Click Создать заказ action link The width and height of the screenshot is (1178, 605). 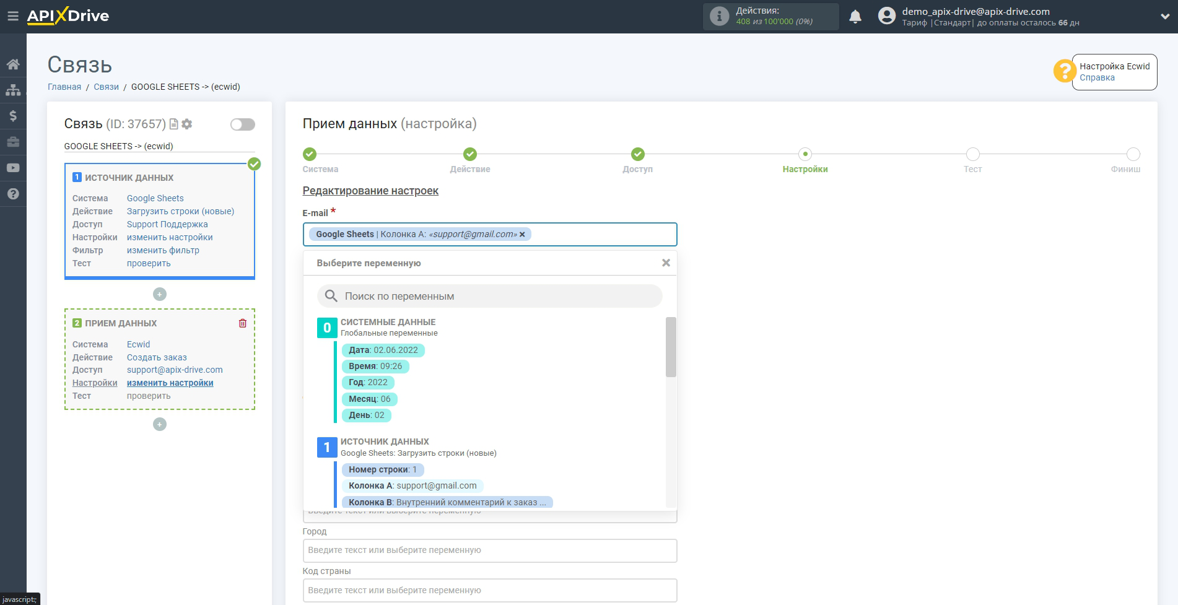157,357
